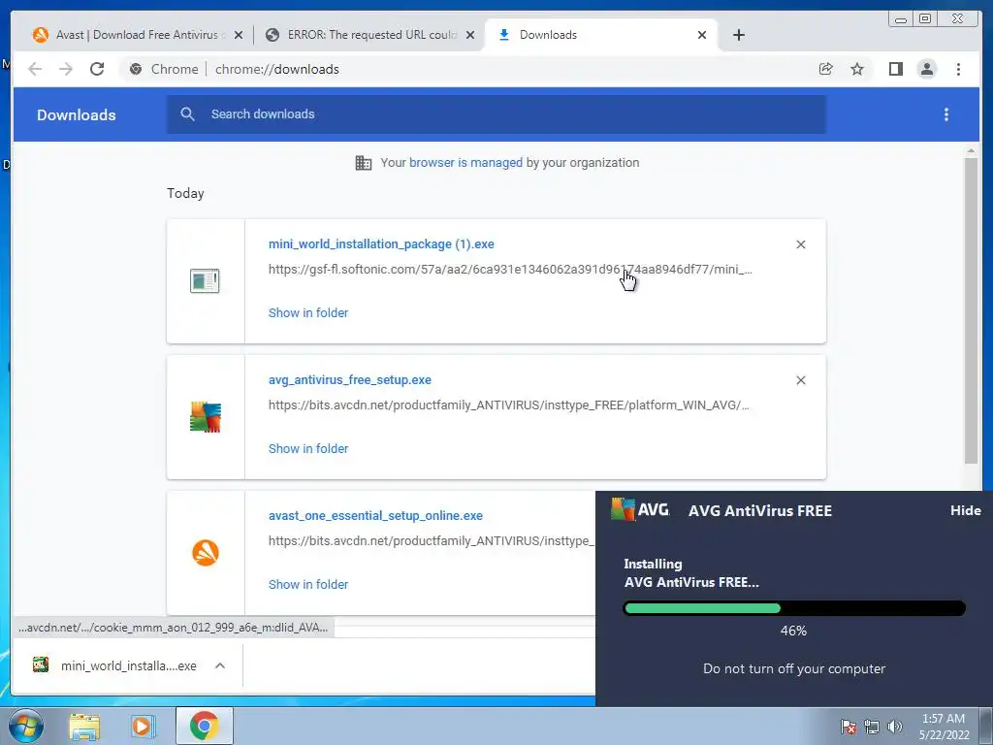993x745 pixels.
Task: Open the Downloads page more actions menu
Action: click(x=946, y=114)
